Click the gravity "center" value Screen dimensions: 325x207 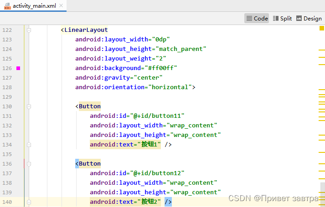[x=148, y=77]
